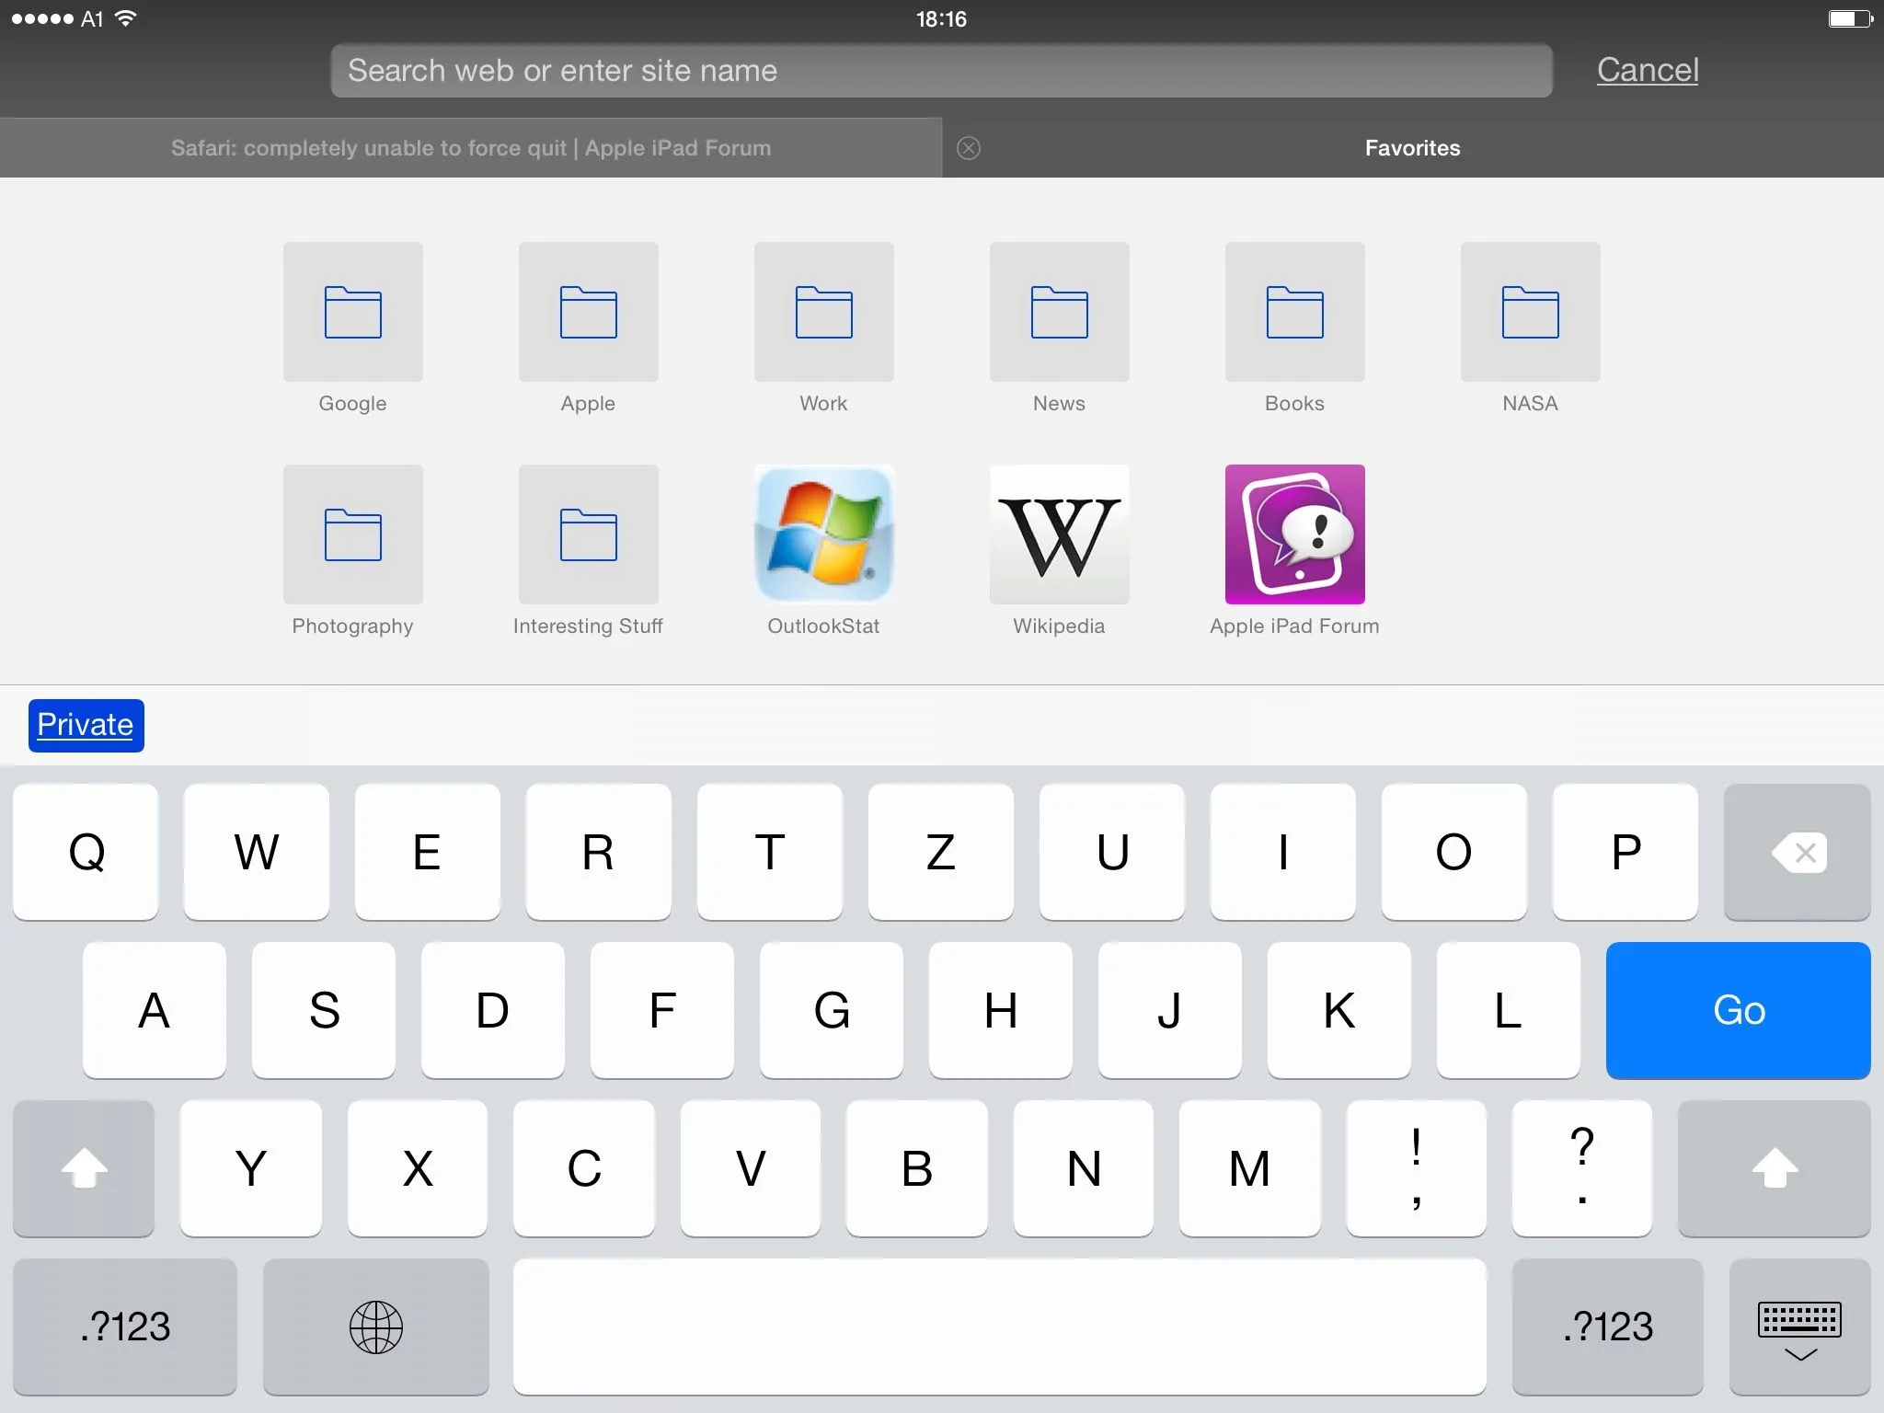Tap the globe keyboard language key
This screenshot has width=1884, height=1413.
(x=375, y=1327)
